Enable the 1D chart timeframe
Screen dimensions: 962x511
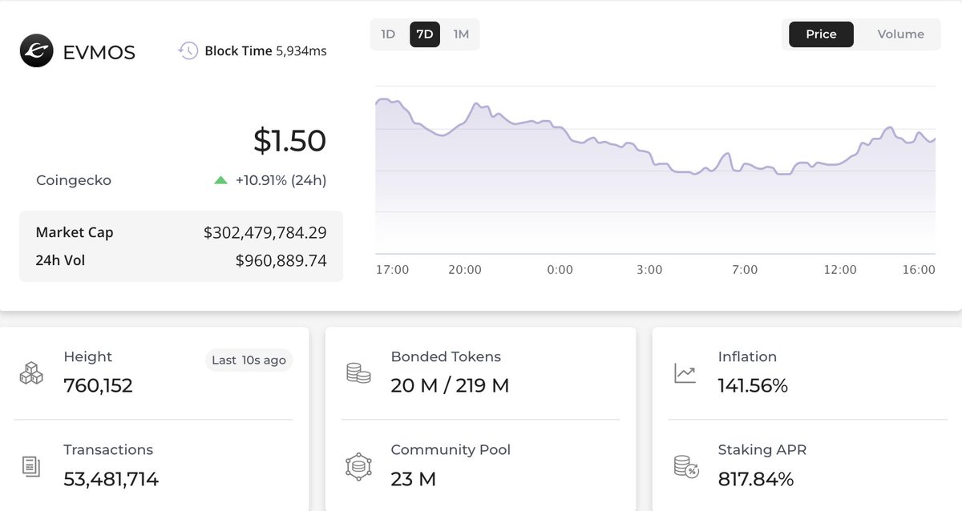pos(388,34)
